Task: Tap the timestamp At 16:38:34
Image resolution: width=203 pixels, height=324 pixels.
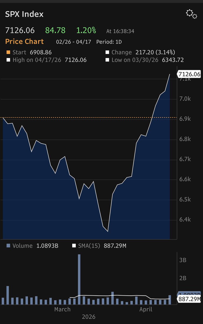Action: [120, 31]
